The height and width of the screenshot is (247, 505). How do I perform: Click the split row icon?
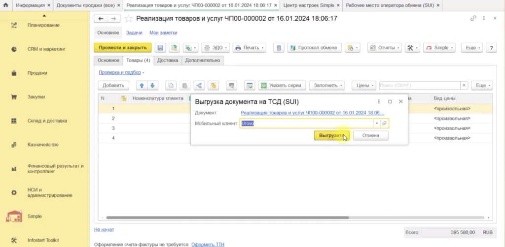click(x=199, y=86)
